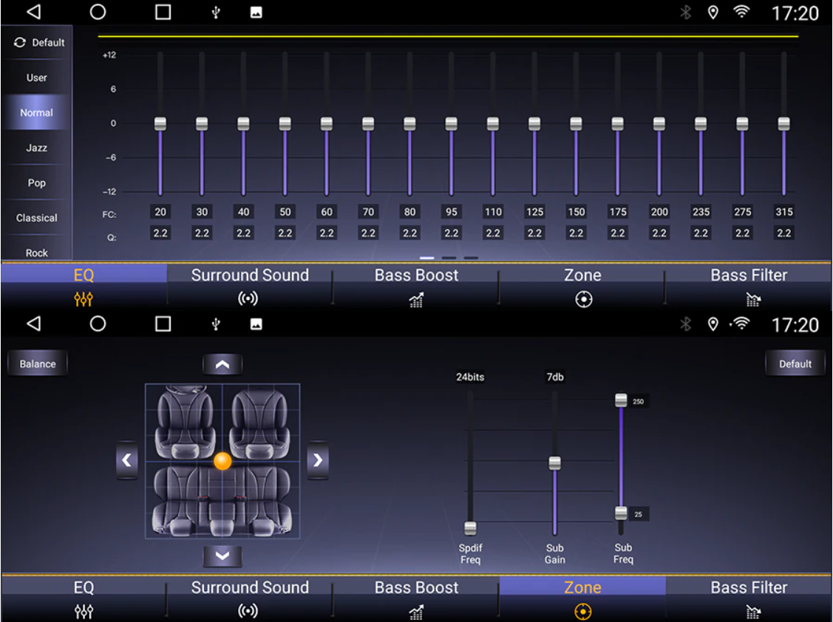The height and width of the screenshot is (622, 833).
Task: Click the Balance button
Action: click(38, 363)
